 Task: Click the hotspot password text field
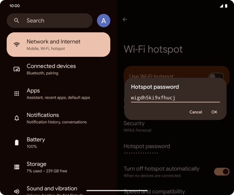coord(175,98)
